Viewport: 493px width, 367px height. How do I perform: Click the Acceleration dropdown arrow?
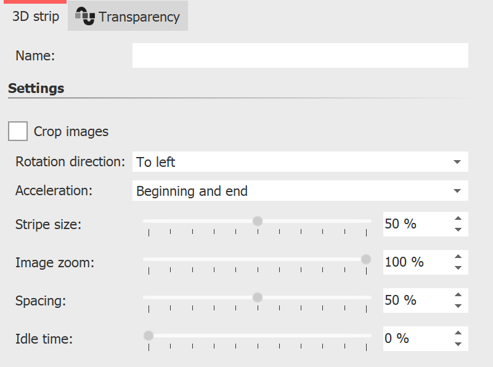[x=456, y=191]
